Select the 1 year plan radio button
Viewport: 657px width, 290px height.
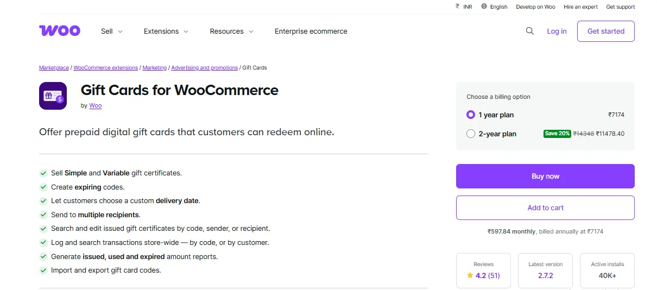click(471, 115)
